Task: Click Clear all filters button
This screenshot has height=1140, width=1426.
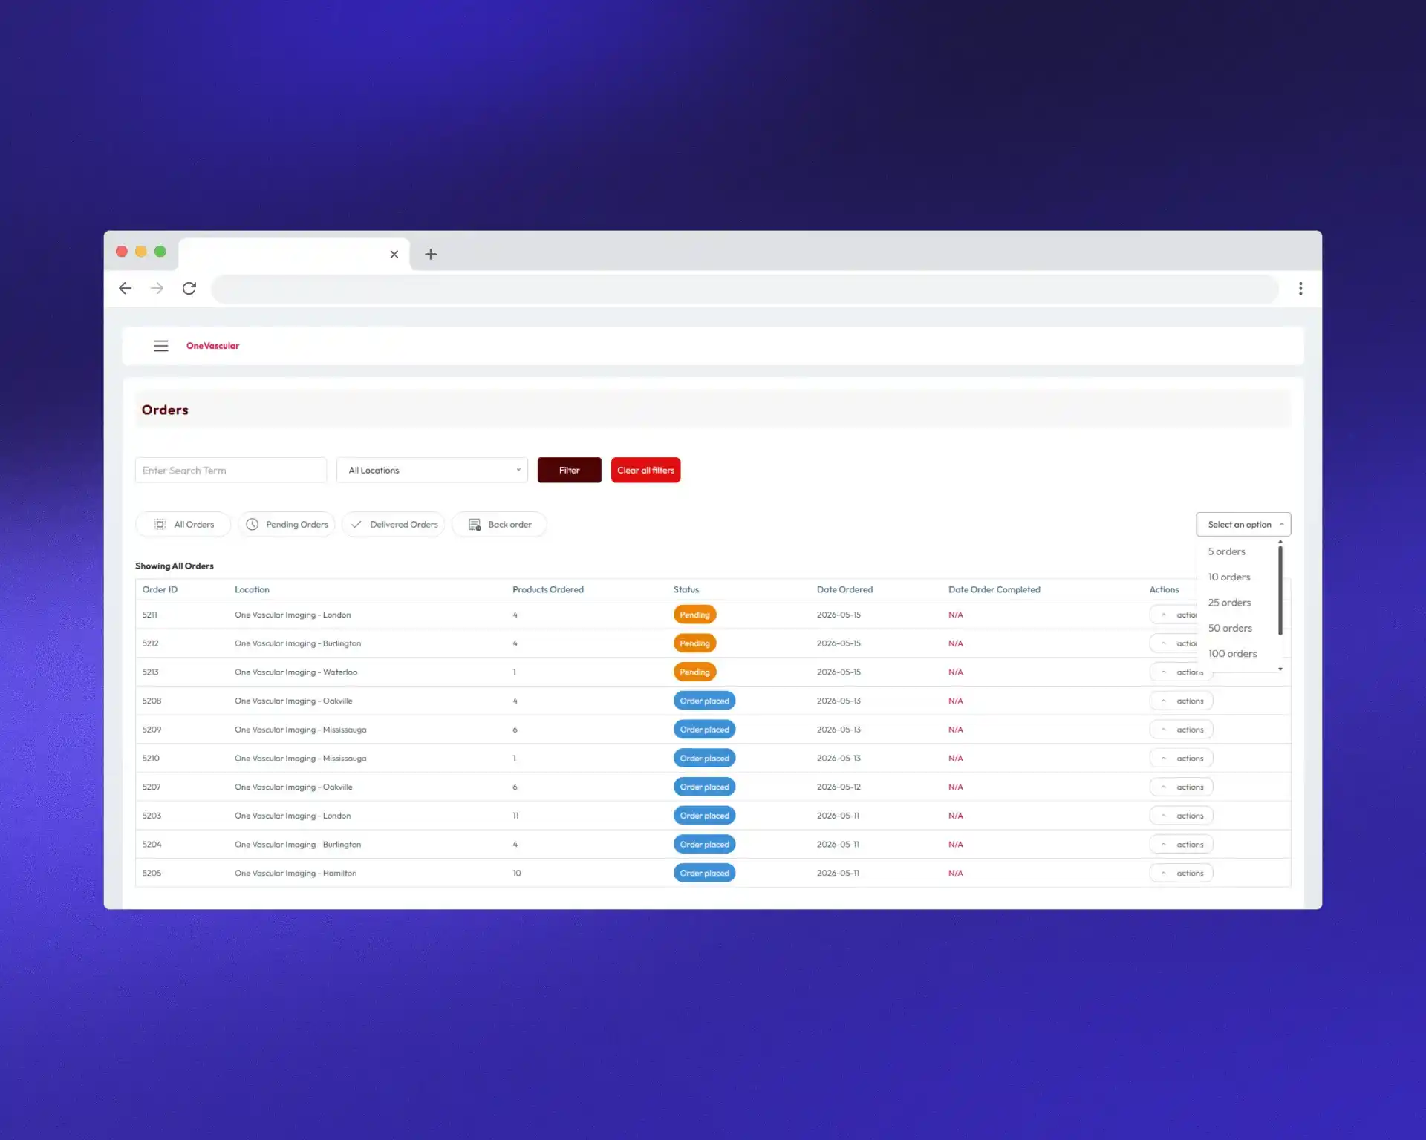Action: click(646, 471)
